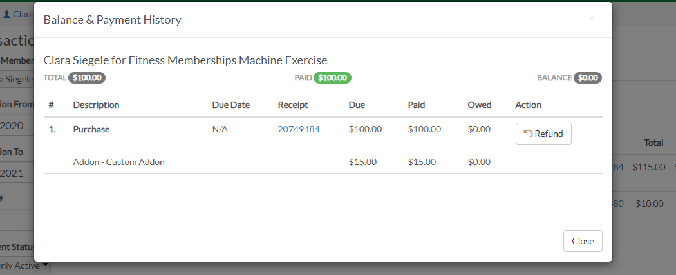
Task: Click the Description column header
Action: (x=96, y=105)
